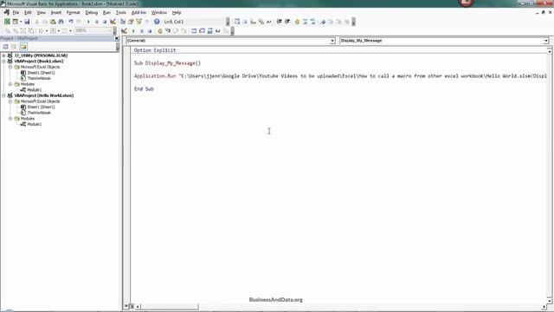
Task: Collapse Microsoft Excel Objects under Book1.xlsm
Action: pyautogui.click(x=10, y=67)
